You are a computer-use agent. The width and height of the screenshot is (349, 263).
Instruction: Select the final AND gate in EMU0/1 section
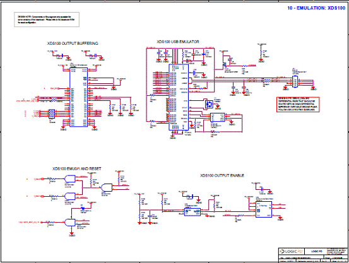coord(107,187)
